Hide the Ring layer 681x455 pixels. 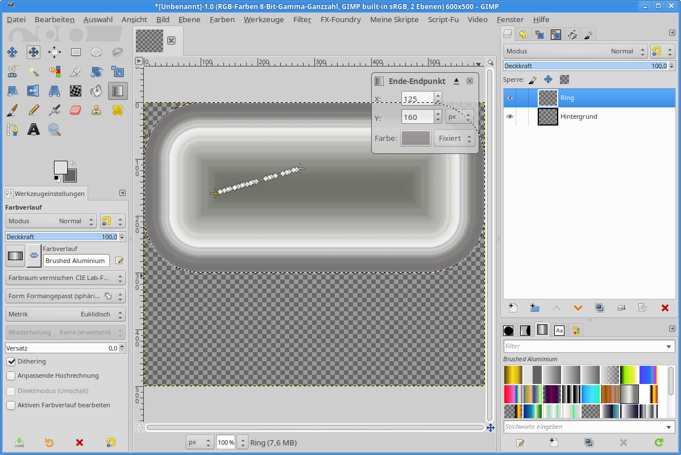click(510, 98)
